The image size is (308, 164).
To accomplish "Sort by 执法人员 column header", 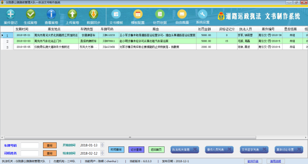I will [248, 29].
